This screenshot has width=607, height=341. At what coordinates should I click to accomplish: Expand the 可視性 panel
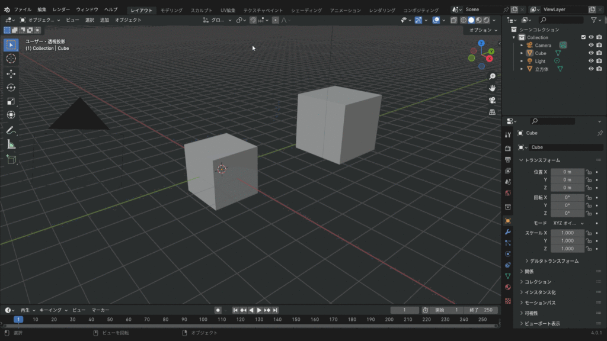point(532,313)
